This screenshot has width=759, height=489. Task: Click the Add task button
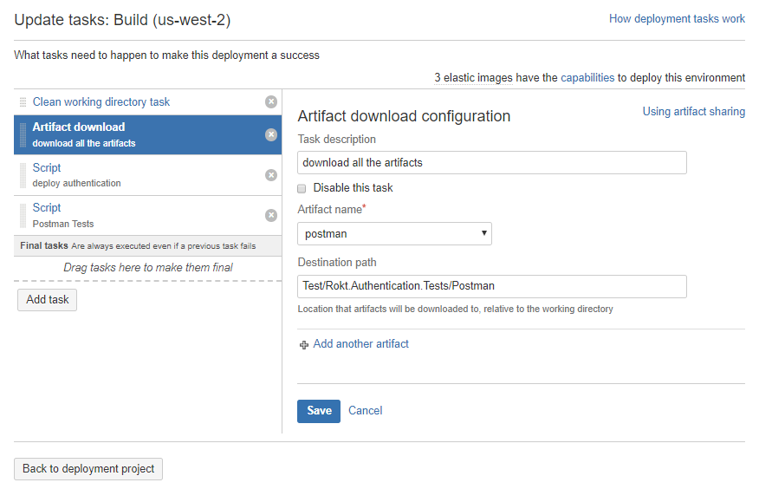pos(47,300)
